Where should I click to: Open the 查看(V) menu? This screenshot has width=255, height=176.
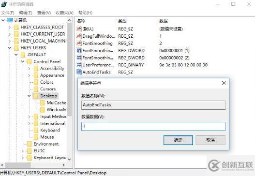[44, 13]
